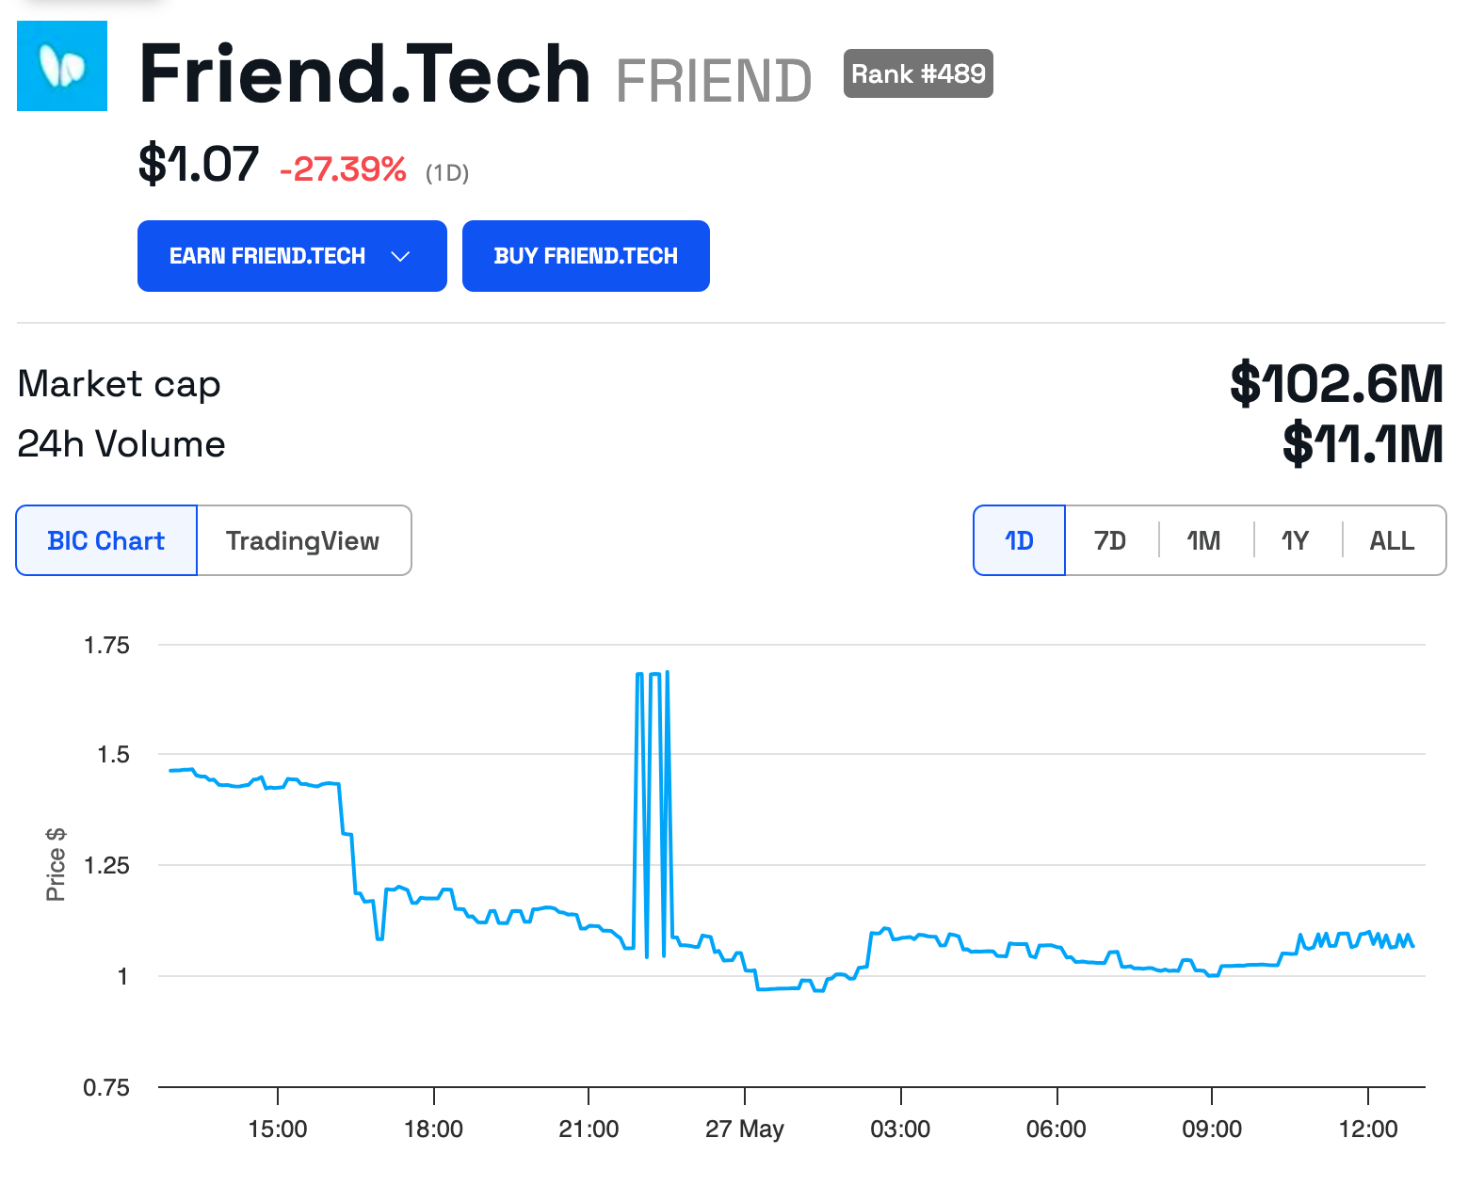Screen dimensions: 1484x1186
Task: Click the Earn Friend.Tech button label
Action: [267, 257]
